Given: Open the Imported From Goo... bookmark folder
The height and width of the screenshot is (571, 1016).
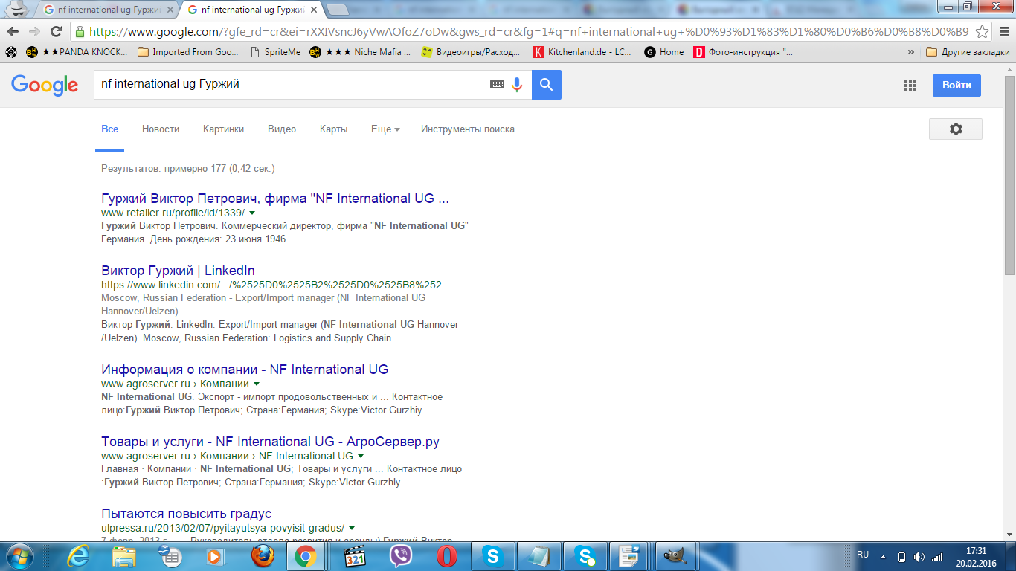Looking at the screenshot, I should 188,52.
